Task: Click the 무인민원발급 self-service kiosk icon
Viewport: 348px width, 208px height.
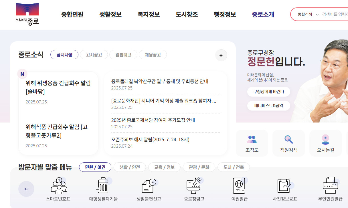Action: click(330, 188)
